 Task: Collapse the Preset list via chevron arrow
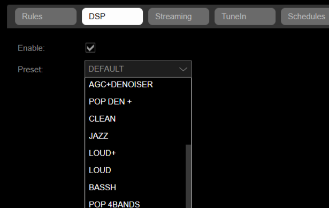point(183,69)
